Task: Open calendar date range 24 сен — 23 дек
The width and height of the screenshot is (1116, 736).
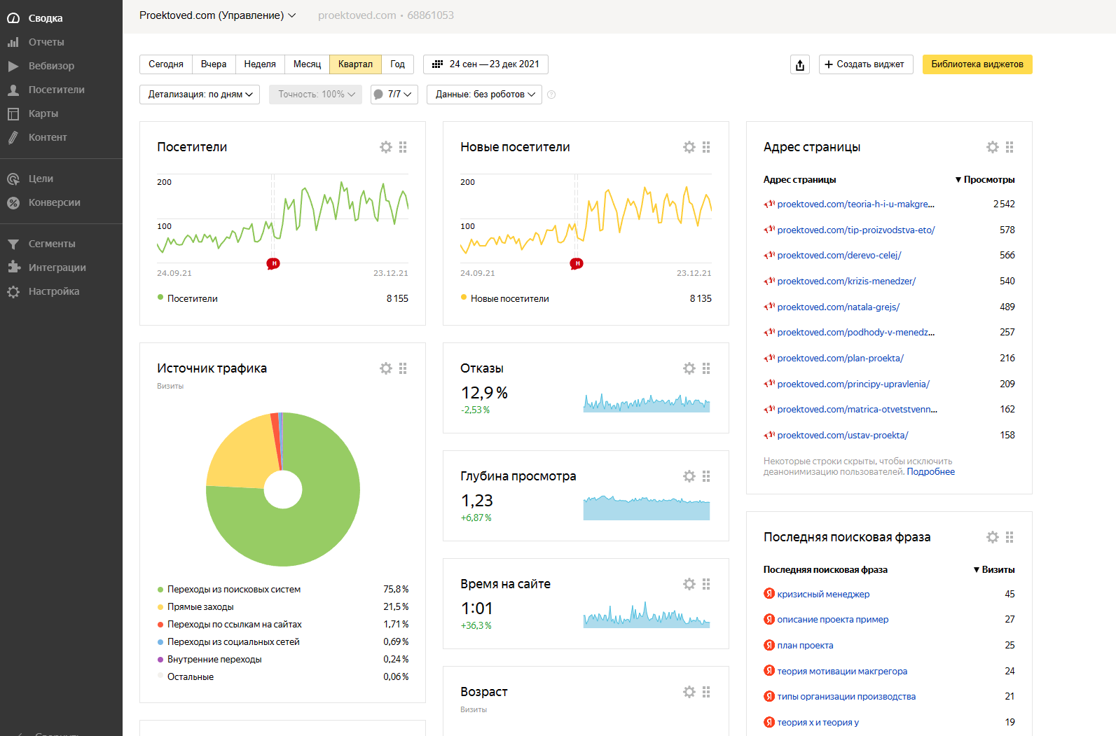Action: [486, 64]
